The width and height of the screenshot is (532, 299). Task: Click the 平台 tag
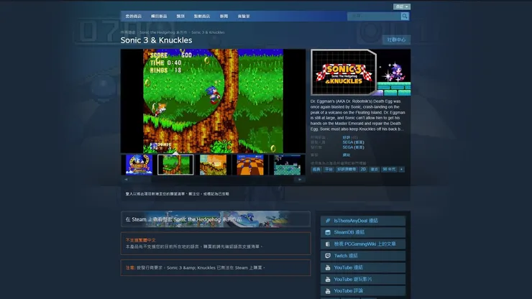tap(329, 170)
